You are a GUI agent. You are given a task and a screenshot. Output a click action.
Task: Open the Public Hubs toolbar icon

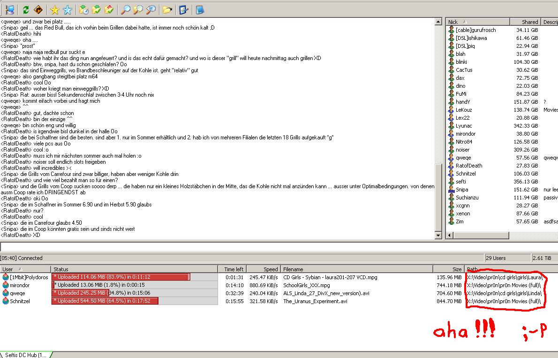click(x=9, y=9)
